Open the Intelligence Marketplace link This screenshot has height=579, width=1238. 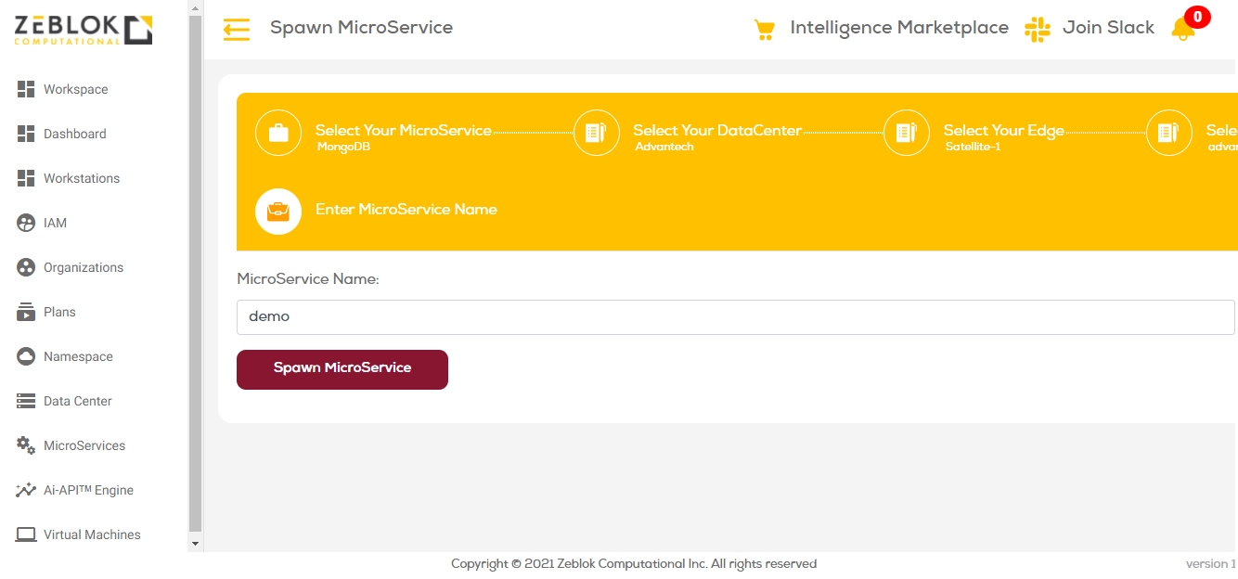tap(898, 28)
